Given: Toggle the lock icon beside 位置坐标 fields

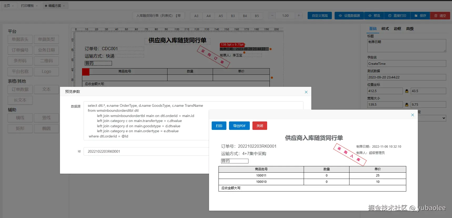Looking at the screenshot, I should pos(407,91).
